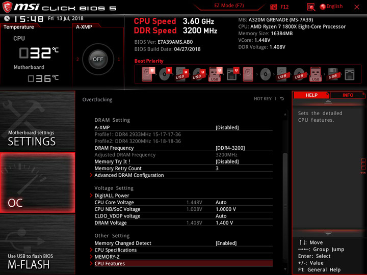Viewport: 367px width, 275px height.
Task: Click the Boot Priority heading
Action: pyautogui.click(x=149, y=61)
